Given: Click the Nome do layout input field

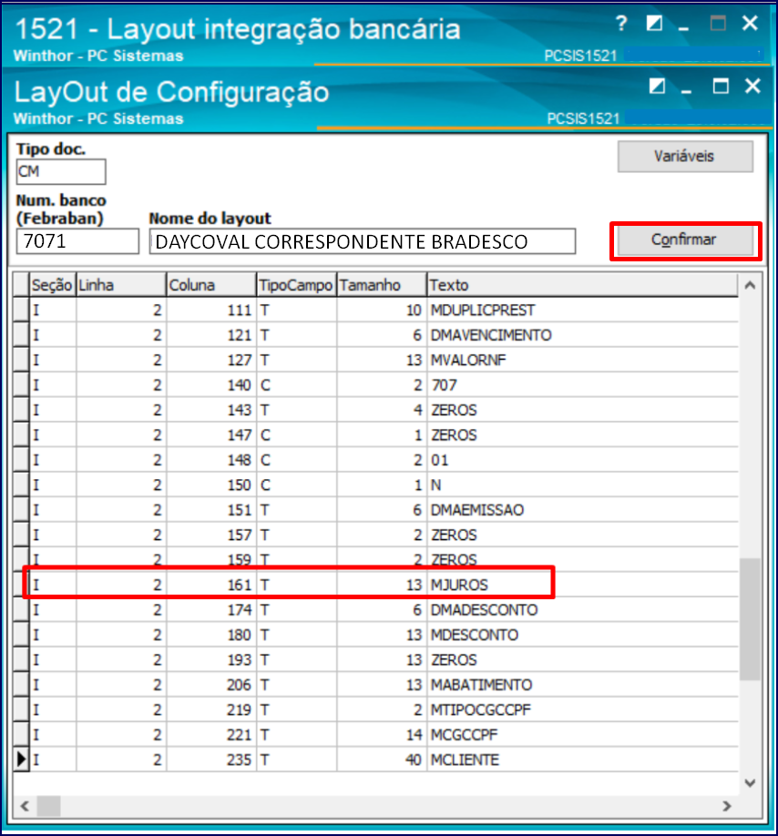Looking at the screenshot, I should 362,241.
